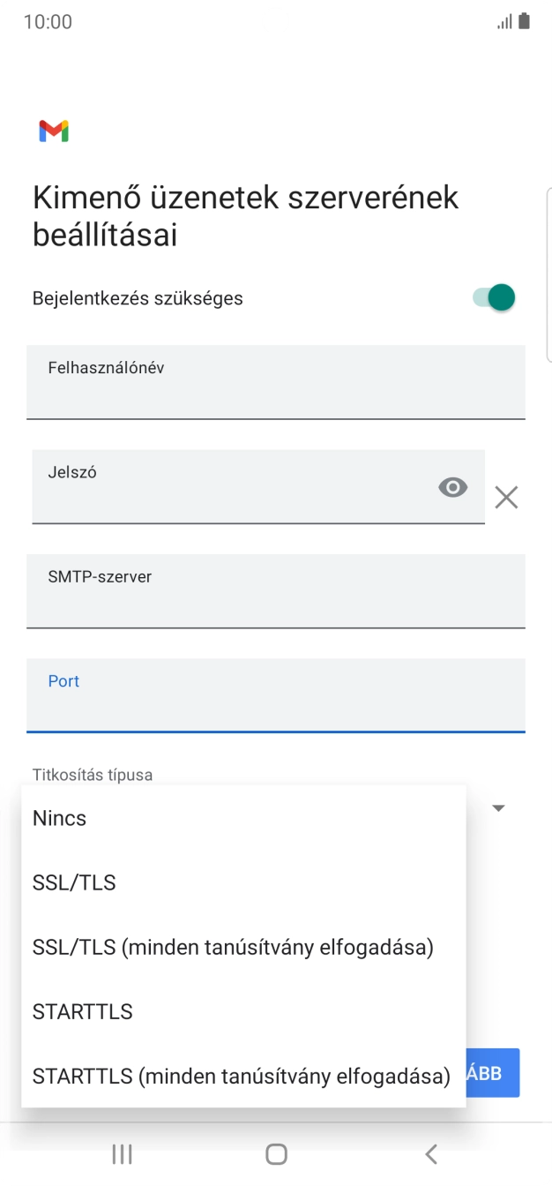Viewport: 552px width, 1186px height.
Task: Click the Gmail app icon
Action: point(54,131)
